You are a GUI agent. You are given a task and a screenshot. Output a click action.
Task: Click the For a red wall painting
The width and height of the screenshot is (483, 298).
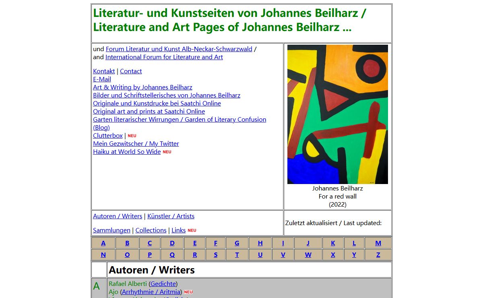pyautogui.click(x=338, y=114)
